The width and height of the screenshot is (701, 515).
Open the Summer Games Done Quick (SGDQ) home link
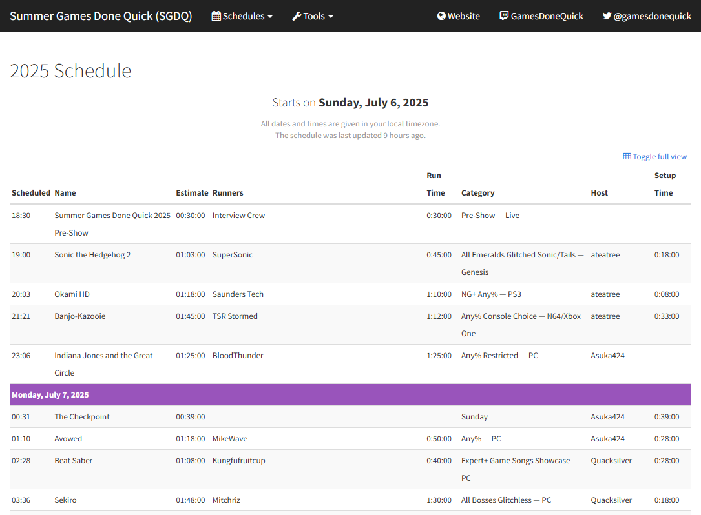coord(101,16)
